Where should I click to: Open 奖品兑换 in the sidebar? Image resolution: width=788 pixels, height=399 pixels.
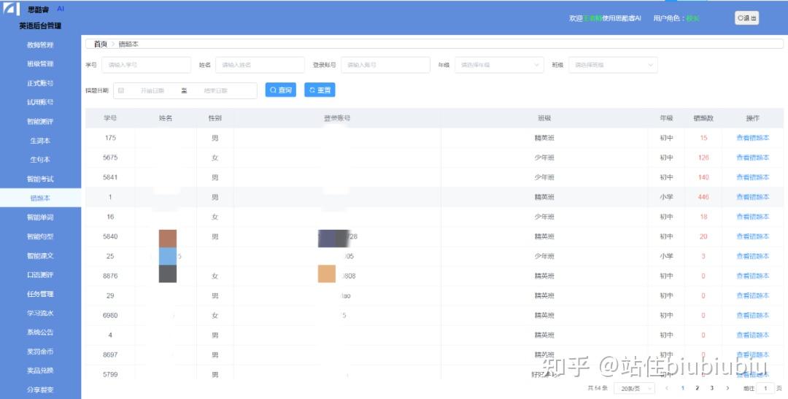pos(40,371)
